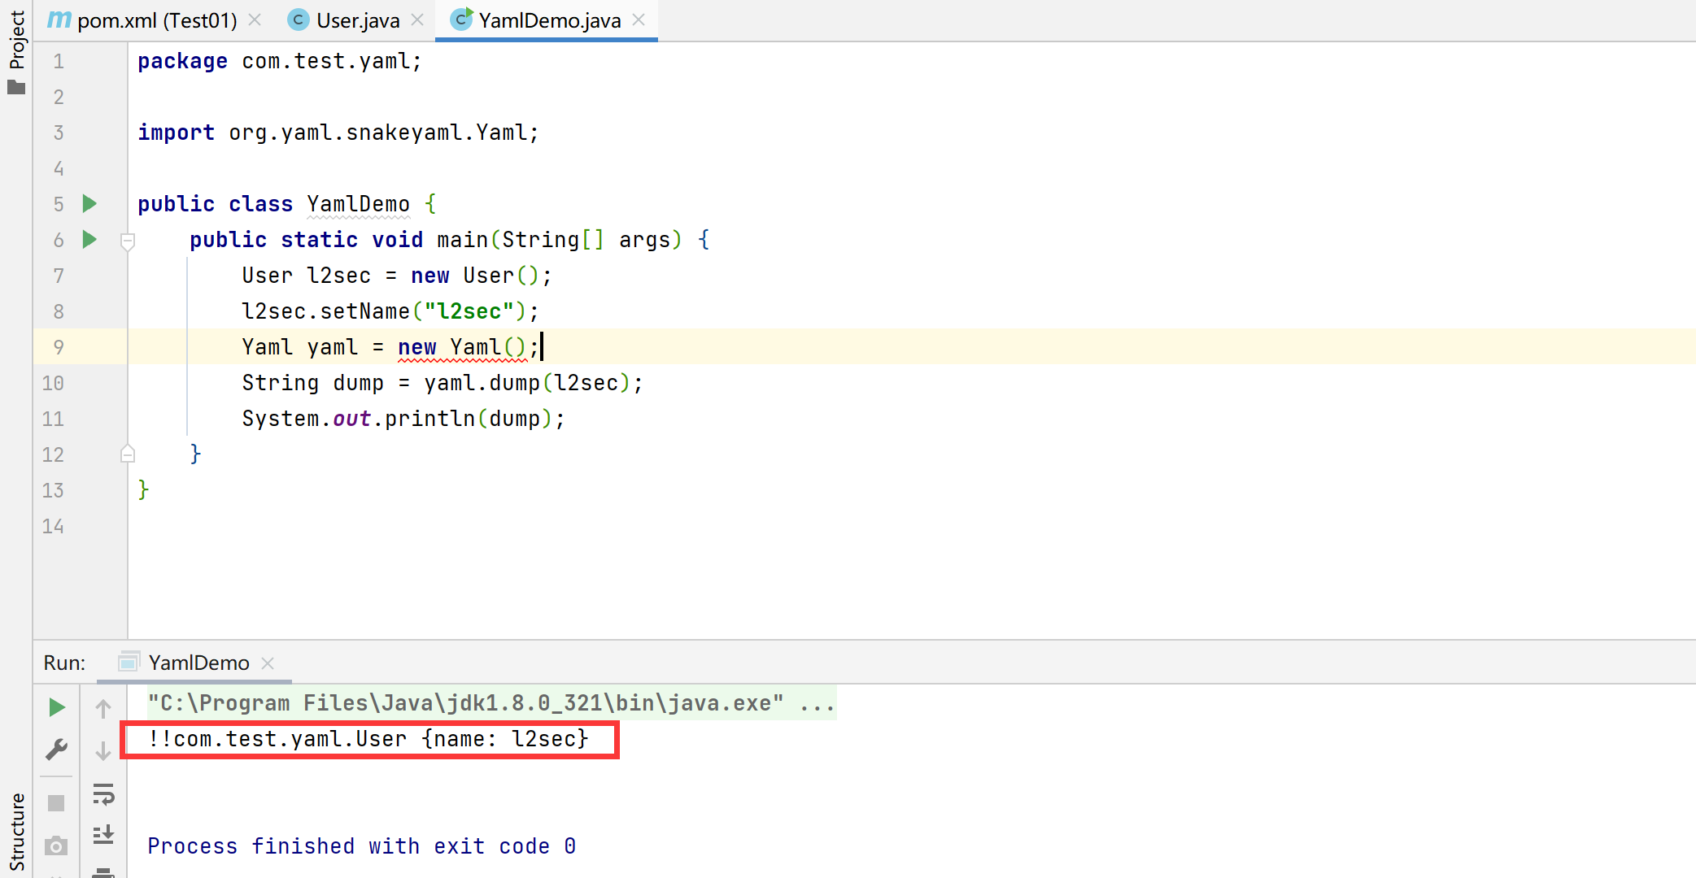Viewport: 1696px width, 878px height.
Task: Click 'yaml.dump(l2sec)' on line 10
Action: [x=526, y=383]
